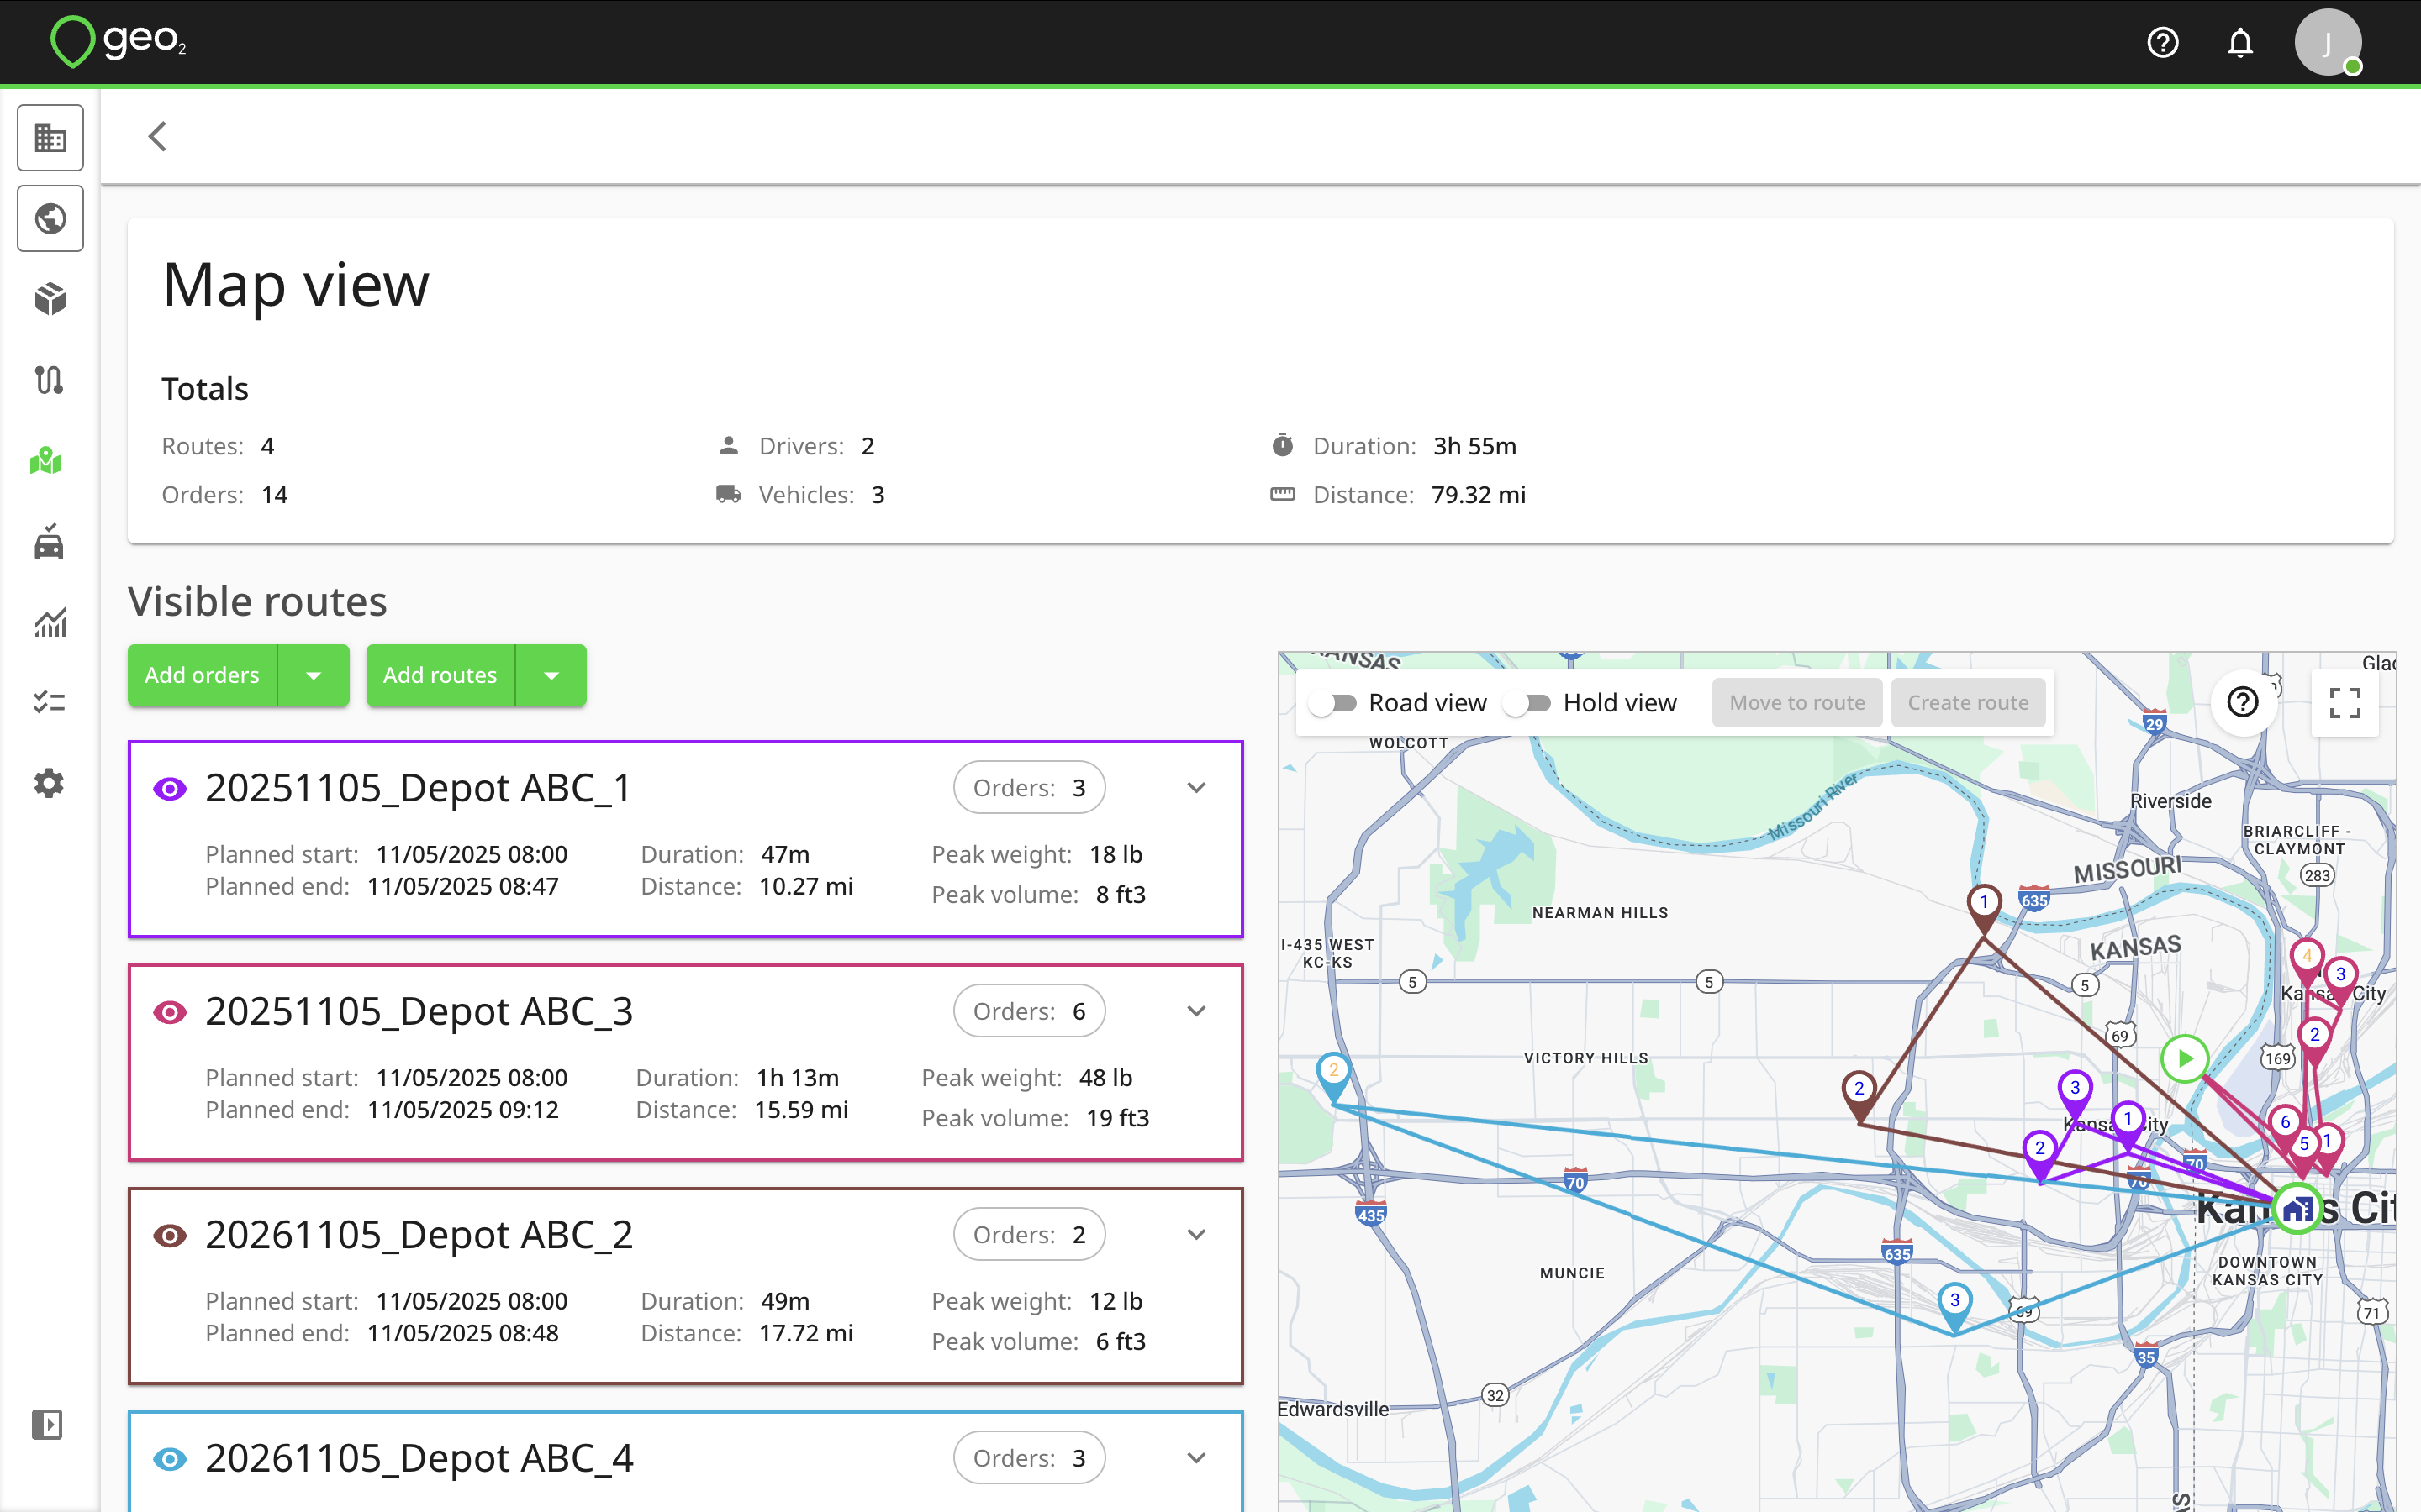The height and width of the screenshot is (1512, 2421).
Task: Click Orders: 3 chip on Depot ABC_1
Action: point(1028,788)
